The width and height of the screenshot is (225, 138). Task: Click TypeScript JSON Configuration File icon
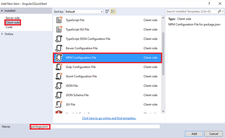pos(59,39)
